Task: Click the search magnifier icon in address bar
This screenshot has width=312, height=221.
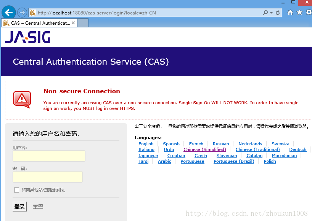Action: click(x=265, y=13)
